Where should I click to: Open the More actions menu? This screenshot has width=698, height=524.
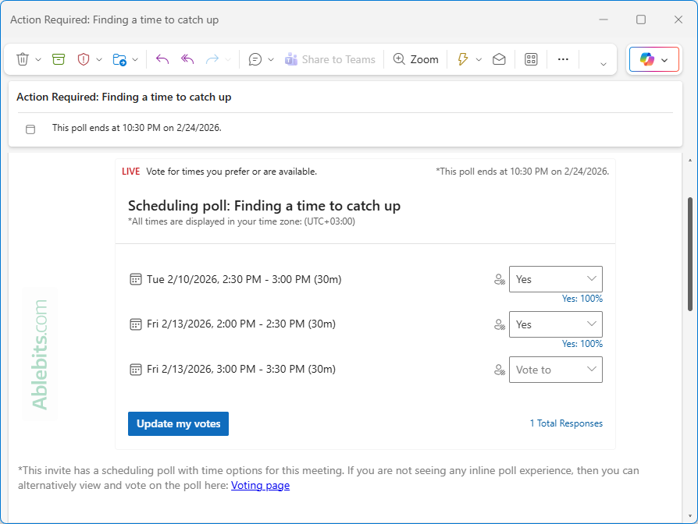click(563, 59)
